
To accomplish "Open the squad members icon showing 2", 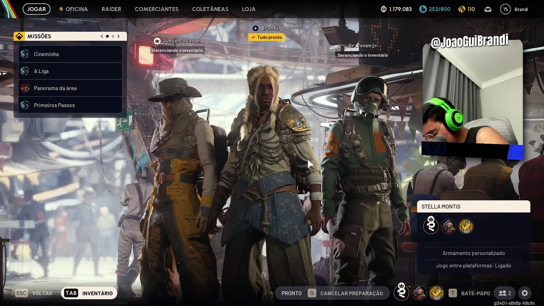I will coord(505,293).
